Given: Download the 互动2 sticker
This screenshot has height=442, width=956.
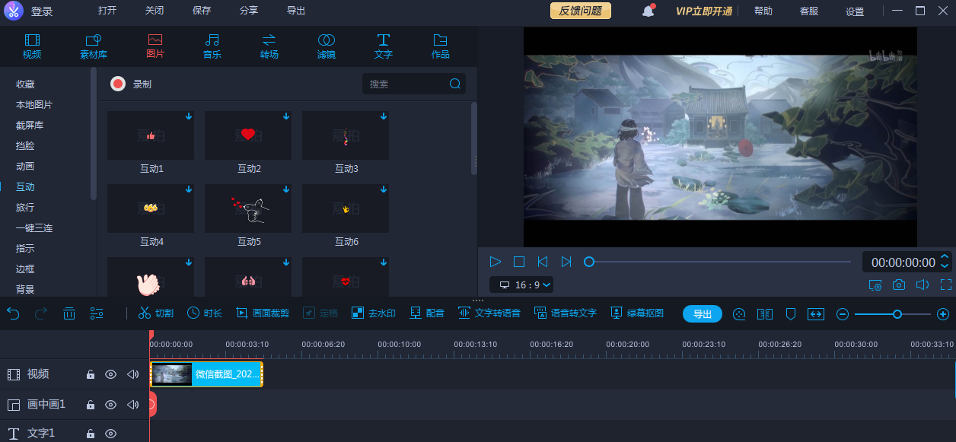Looking at the screenshot, I should click(x=286, y=116).
